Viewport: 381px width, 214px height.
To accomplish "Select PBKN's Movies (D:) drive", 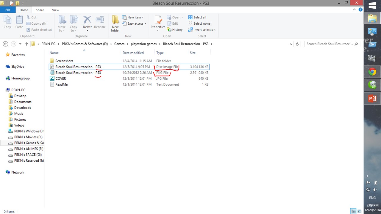I will pyautogui.click(x=28, y=137).
